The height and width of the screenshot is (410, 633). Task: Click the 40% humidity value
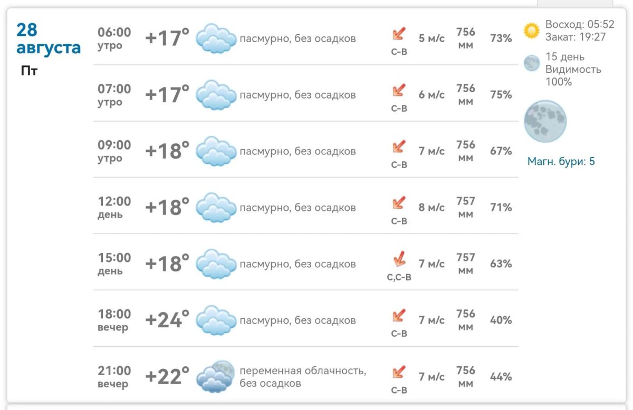point(501,320)
